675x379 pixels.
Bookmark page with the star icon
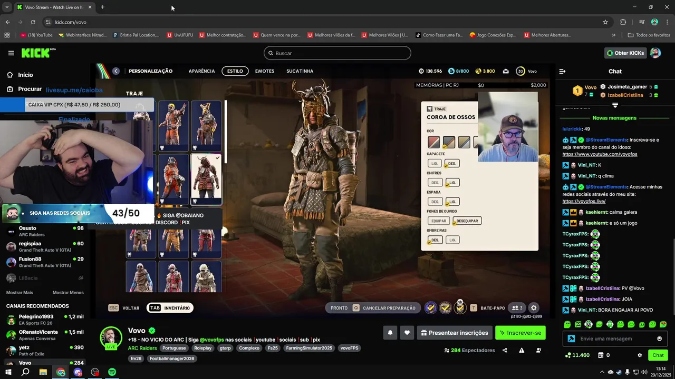tap(605, 22)
